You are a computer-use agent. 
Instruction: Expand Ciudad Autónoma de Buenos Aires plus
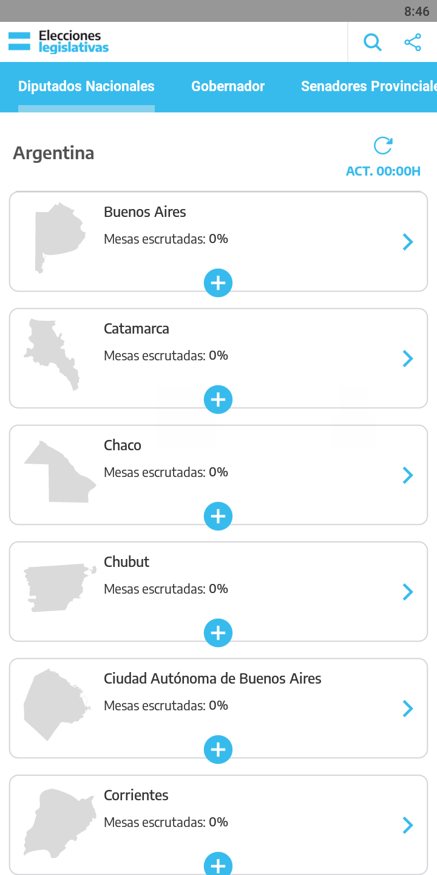point(218,749)
